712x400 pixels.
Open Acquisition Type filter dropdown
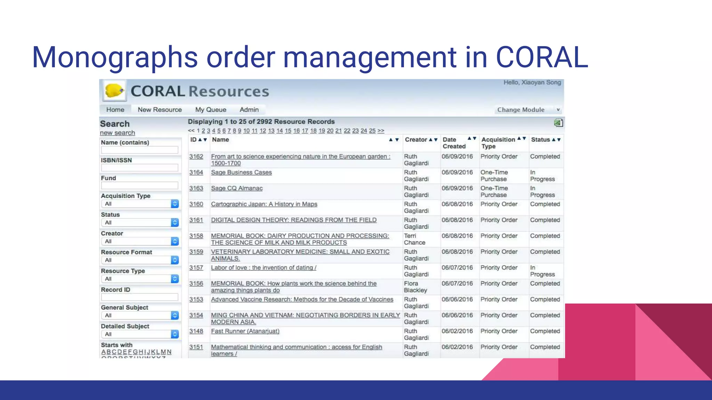pyautogui.click(x=140, y=204)
